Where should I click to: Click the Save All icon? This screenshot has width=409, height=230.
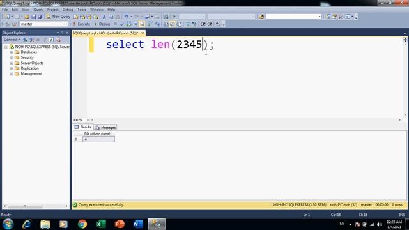click(40, 17)
